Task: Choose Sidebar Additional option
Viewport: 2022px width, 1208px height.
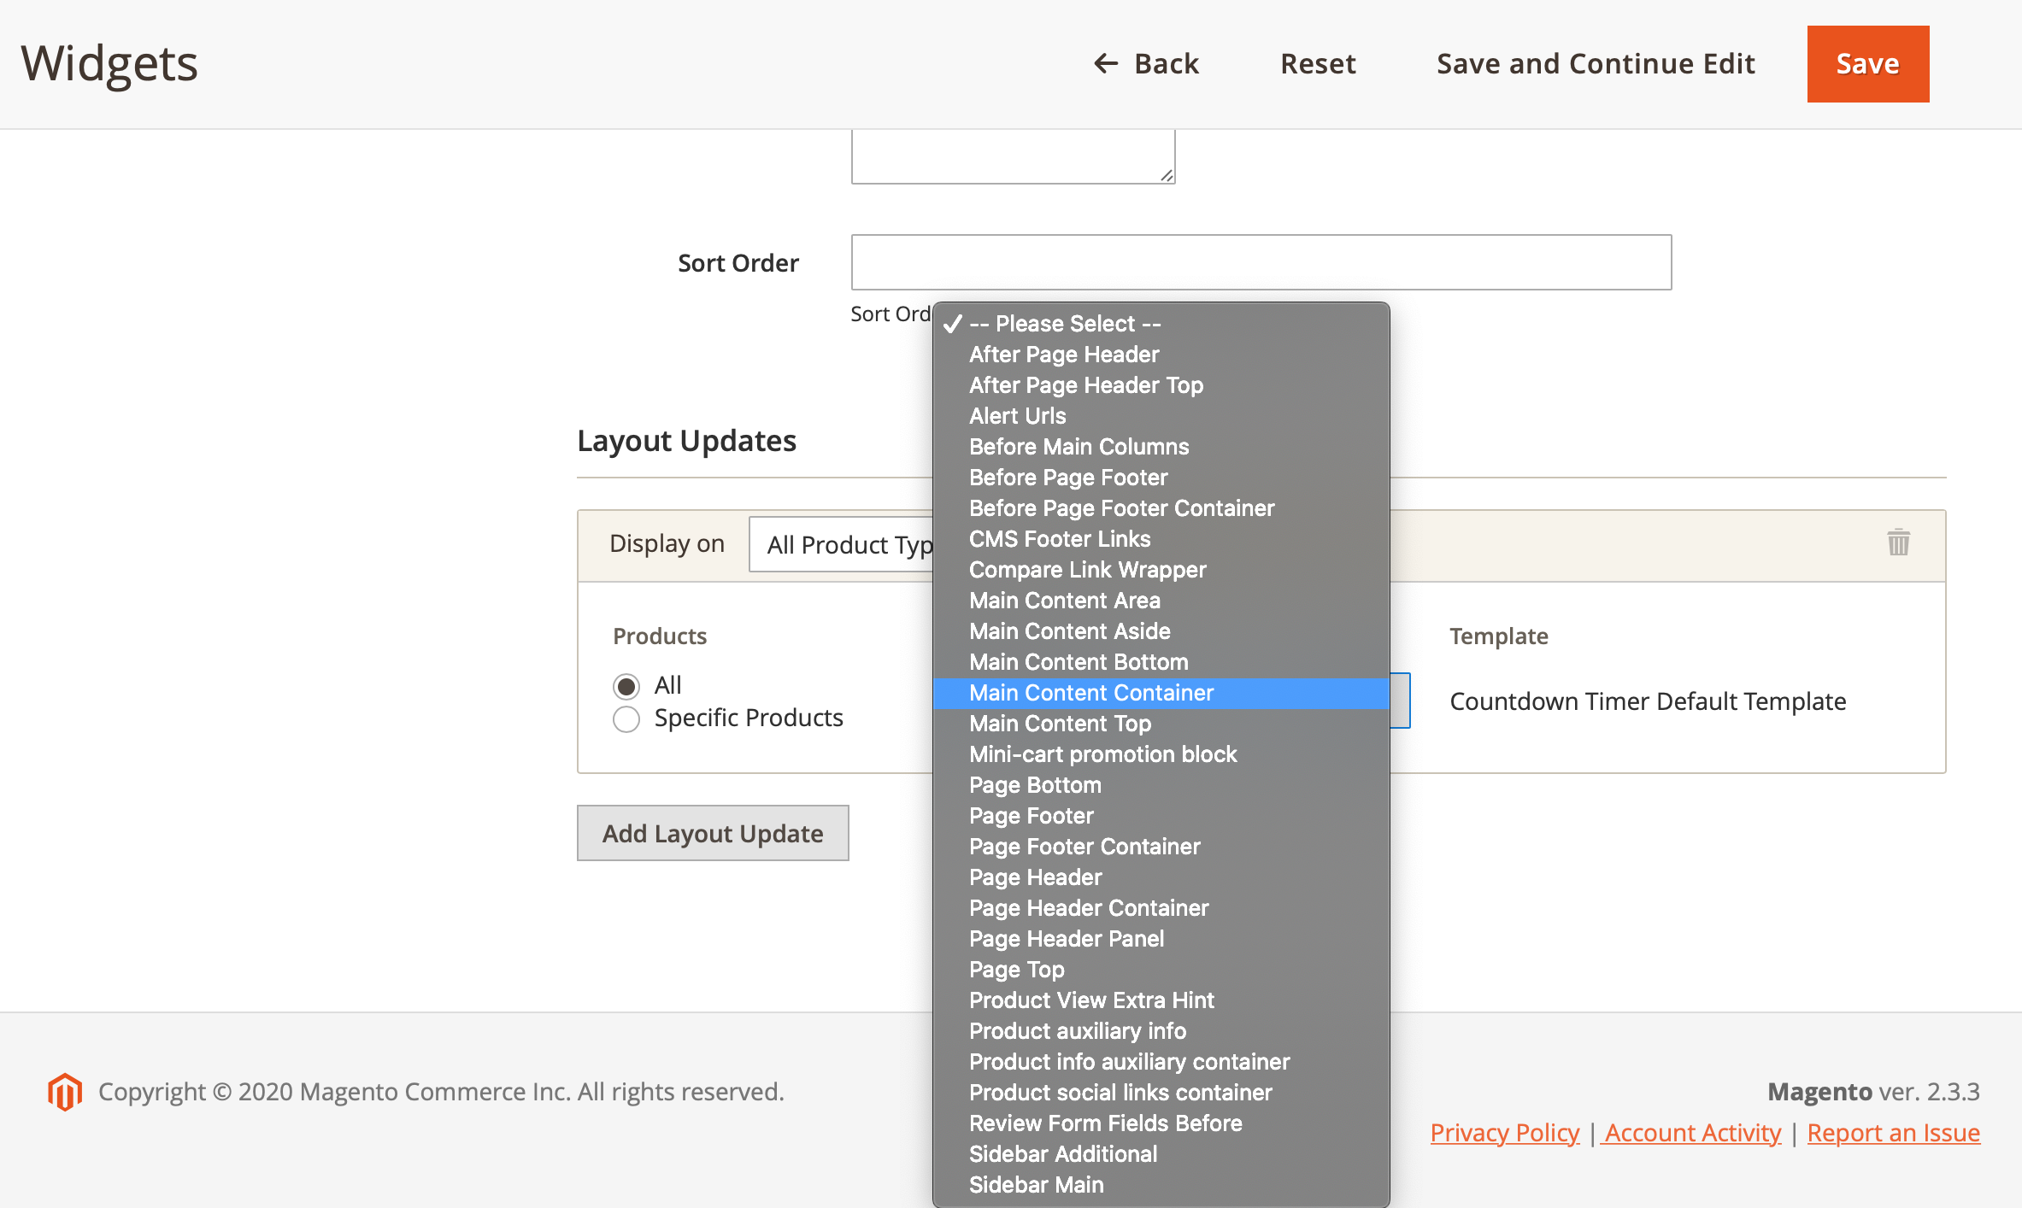Action: point(1161,1154)
